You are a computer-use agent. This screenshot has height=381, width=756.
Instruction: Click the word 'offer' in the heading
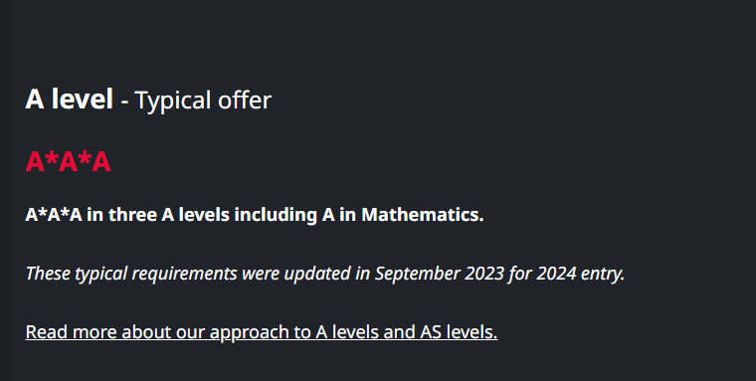click(x=245, y=99)
